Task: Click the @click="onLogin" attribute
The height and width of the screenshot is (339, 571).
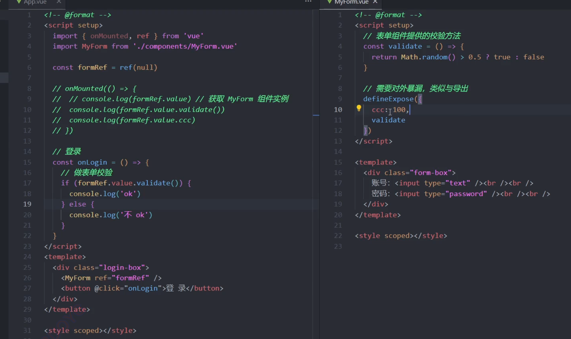Action: (128, 288)
